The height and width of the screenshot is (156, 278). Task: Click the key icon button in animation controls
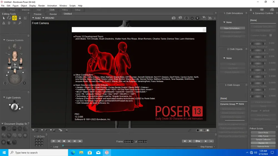pos(198,141)
